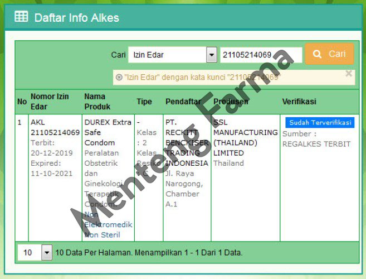
Task: Click the Daftar Info Alkes panel title
Action: [76, 17]
